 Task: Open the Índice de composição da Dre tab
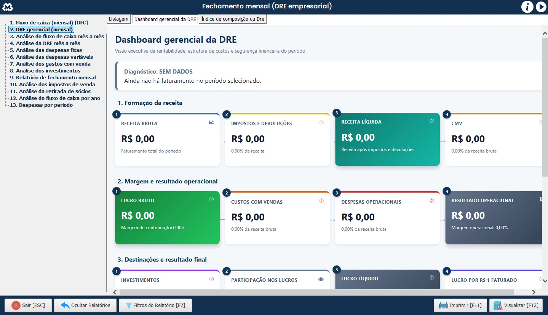tap(233, 19)
